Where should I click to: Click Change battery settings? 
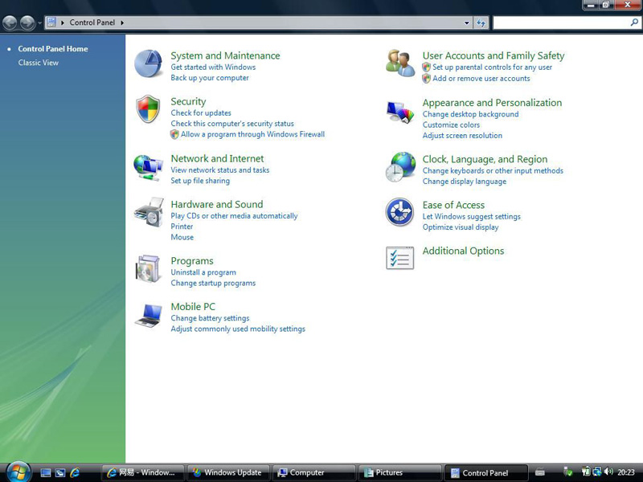coord(210,318)
